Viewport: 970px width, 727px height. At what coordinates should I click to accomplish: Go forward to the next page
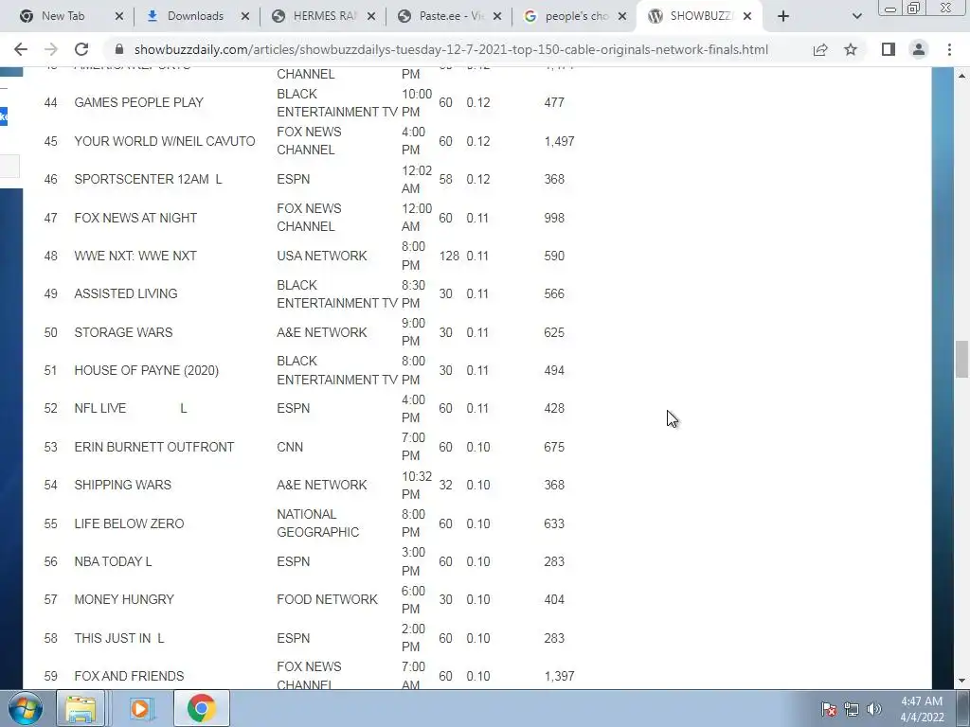coord(51,49)
